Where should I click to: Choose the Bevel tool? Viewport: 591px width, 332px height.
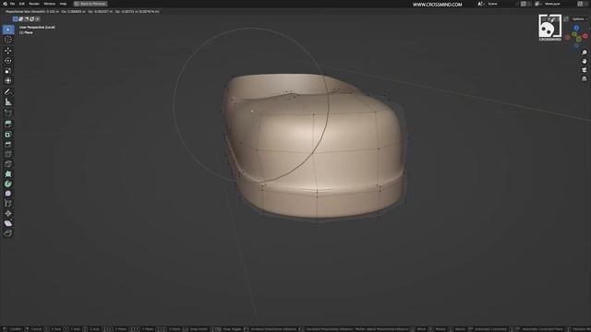pyautogui.click(x=8, y=144)
